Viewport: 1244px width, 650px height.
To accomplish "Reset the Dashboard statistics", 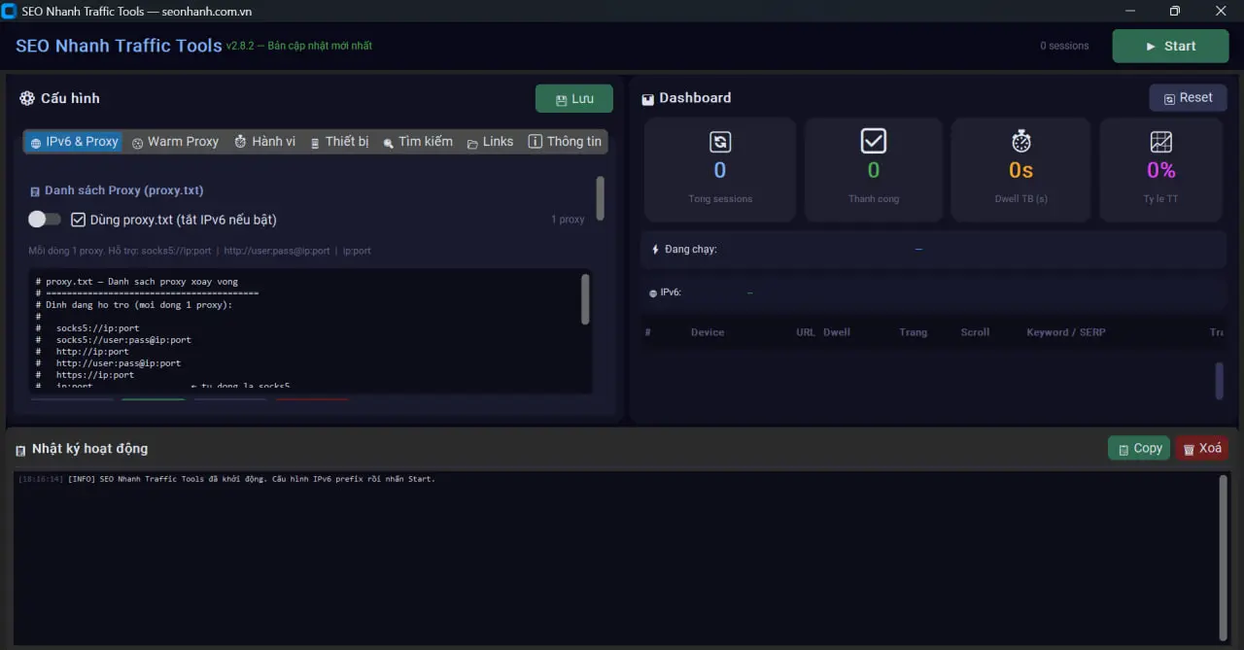I will [x=1188, y=98].
